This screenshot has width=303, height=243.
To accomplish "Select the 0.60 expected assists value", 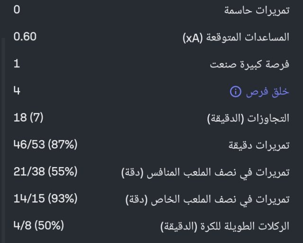I will [25, 37].
